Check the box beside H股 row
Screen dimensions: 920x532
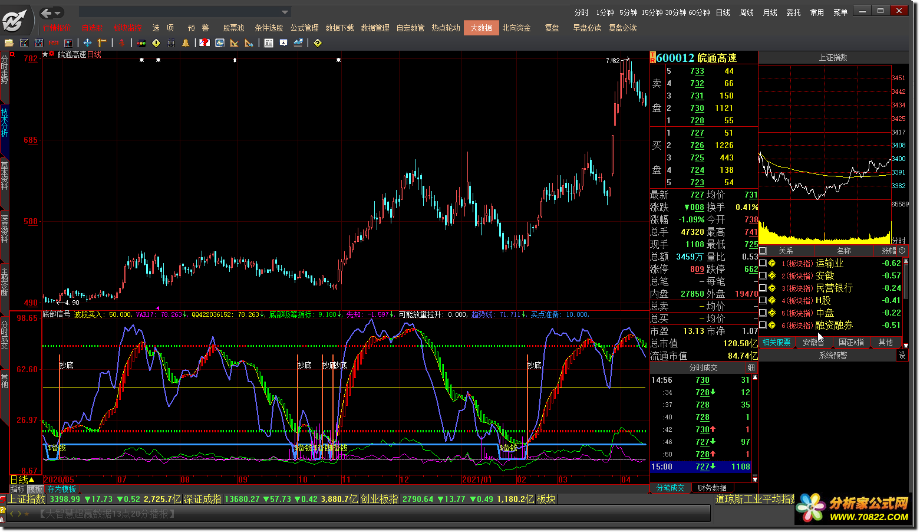[763, 300]
